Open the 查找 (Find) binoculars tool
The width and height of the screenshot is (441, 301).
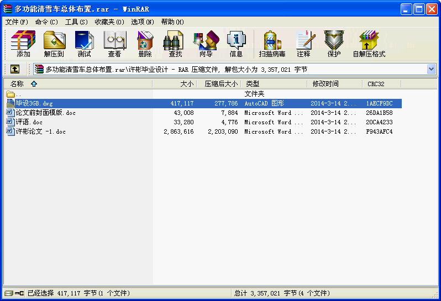pos(175,44)
